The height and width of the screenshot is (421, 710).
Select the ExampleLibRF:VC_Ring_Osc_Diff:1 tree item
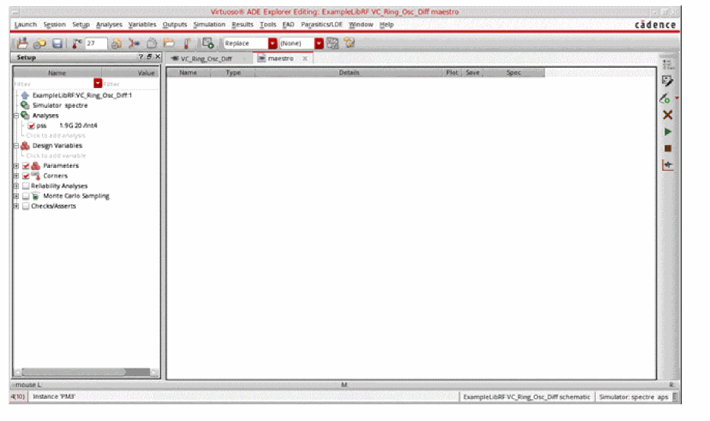tap(82, 96)
